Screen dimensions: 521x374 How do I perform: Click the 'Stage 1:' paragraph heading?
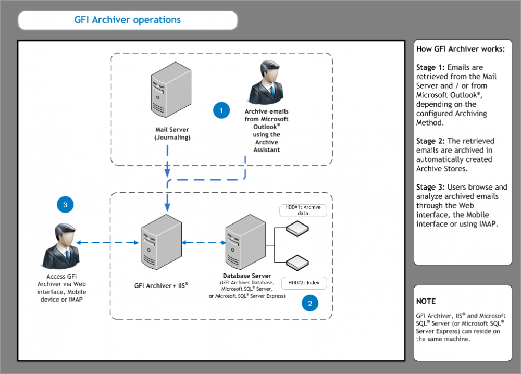click(430, 67)
